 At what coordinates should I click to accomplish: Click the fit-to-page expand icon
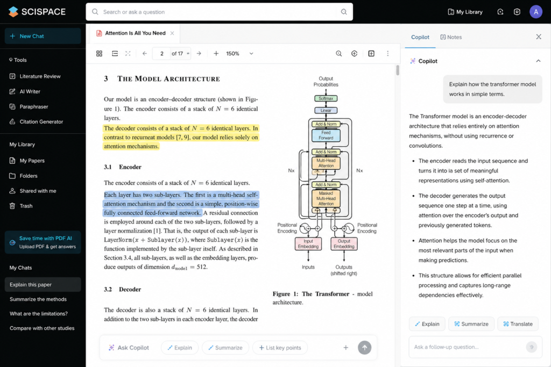pos(128,53)
